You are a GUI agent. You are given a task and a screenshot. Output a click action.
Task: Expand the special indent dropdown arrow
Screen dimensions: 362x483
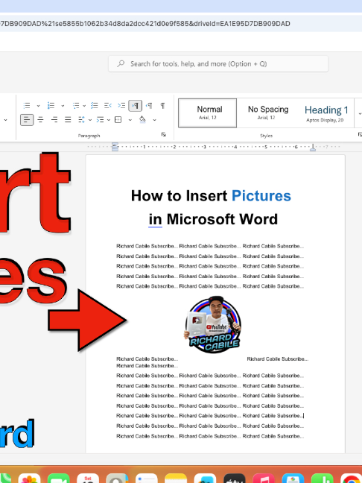pyautogui.click(x=109, y=119)
